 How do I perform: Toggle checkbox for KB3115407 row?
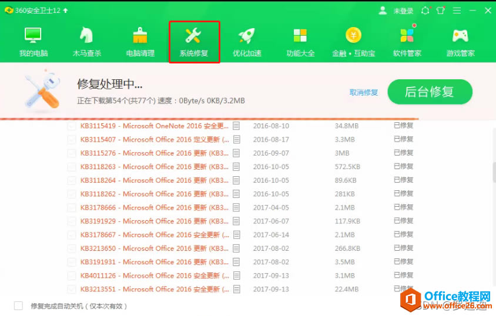click(x=72, y=140)
